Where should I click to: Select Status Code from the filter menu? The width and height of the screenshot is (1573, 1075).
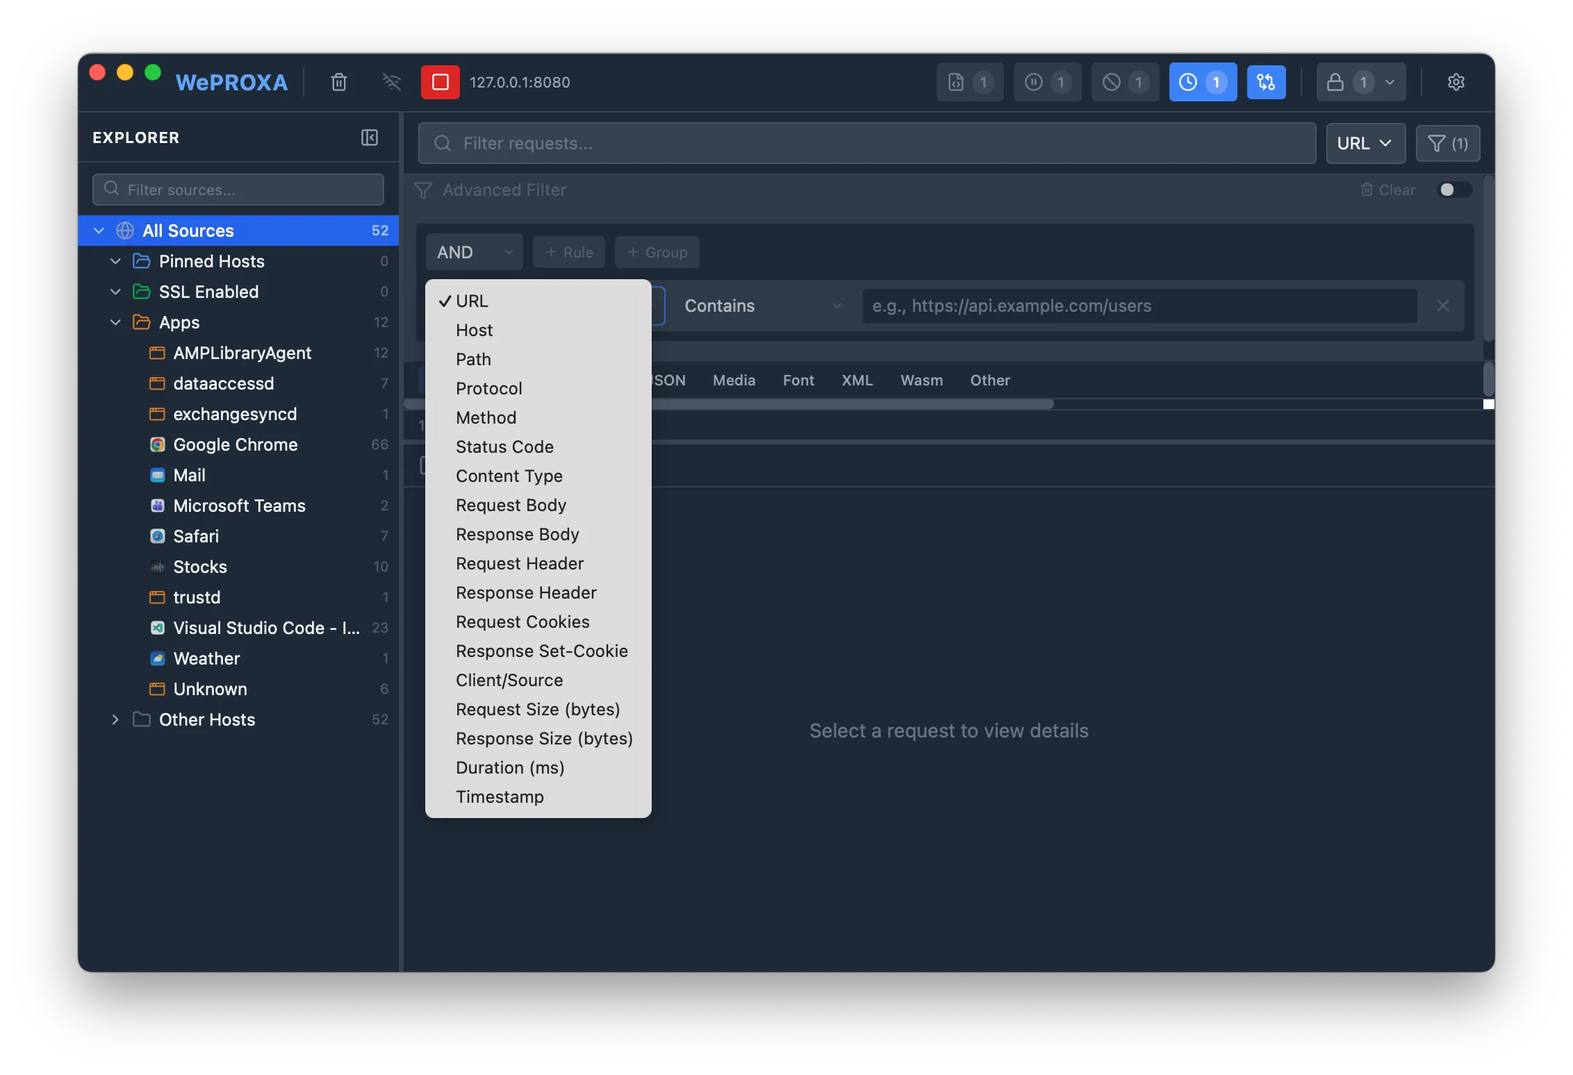504,447
